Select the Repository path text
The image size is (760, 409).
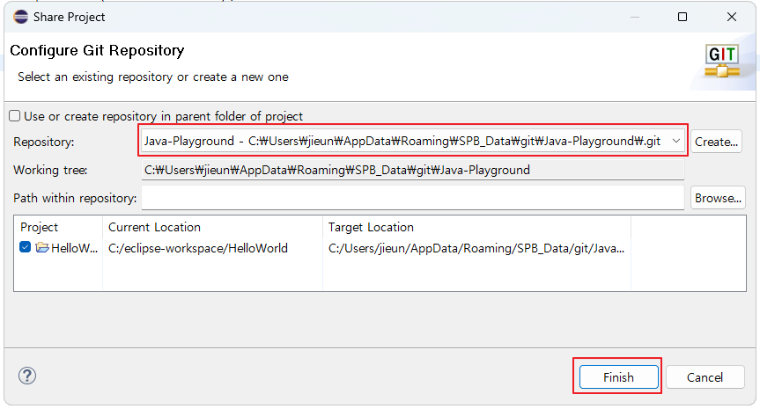[402, 141]
